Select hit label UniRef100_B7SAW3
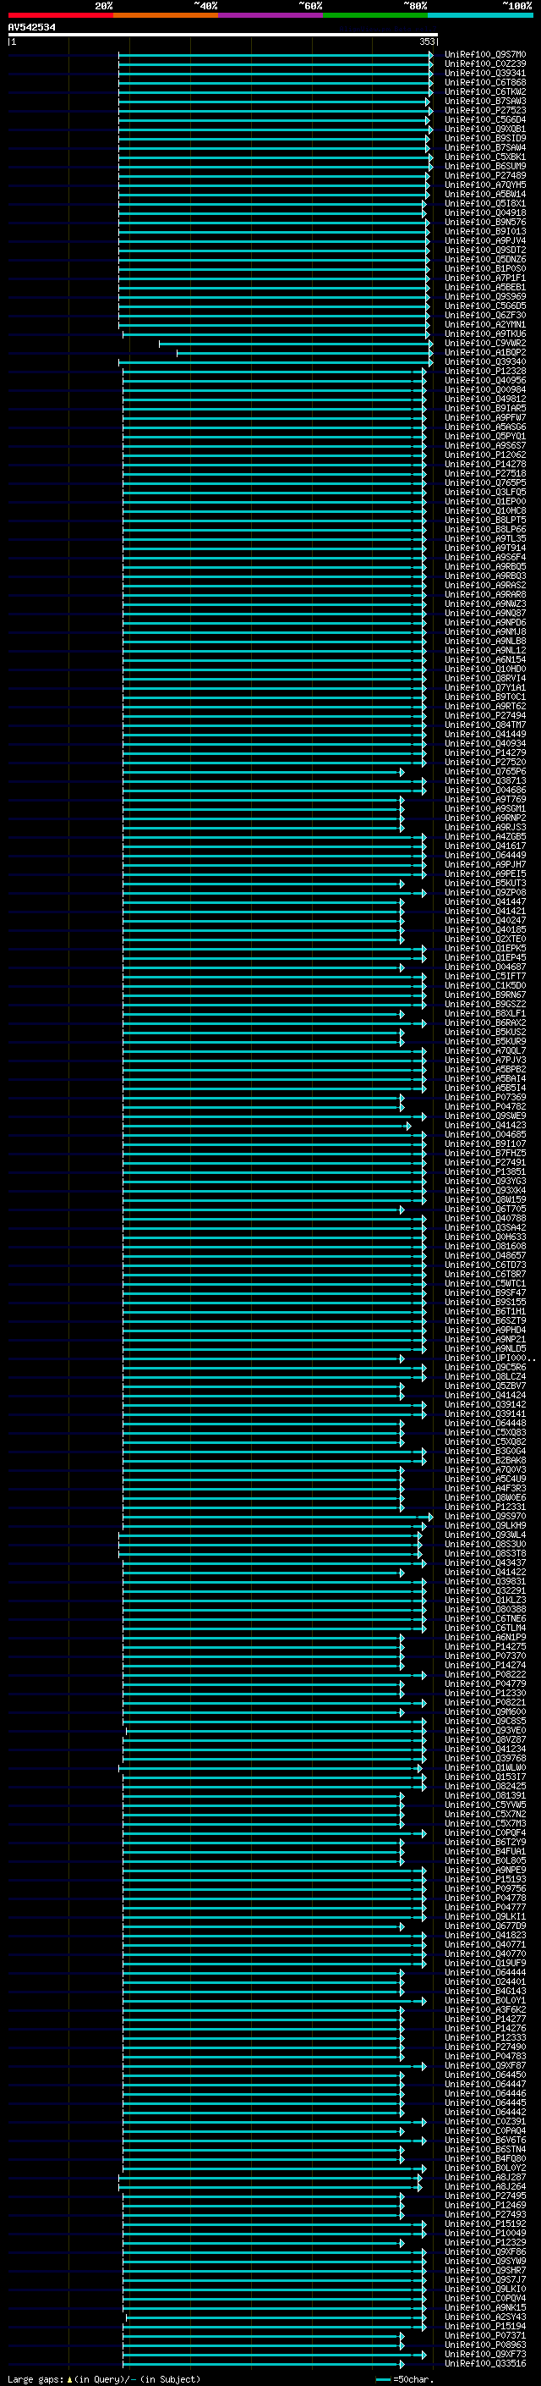 (x=484, y=101)
